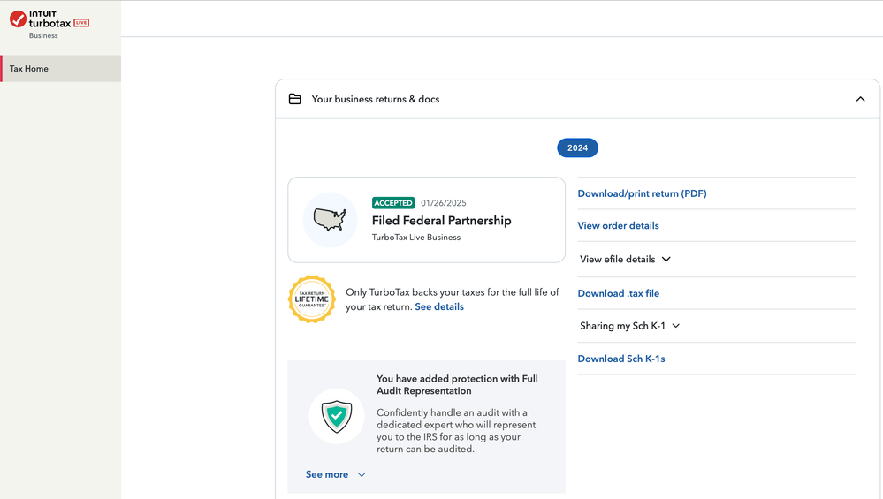This screenshot has height=499, width=883.
Task: Click the USA map icon
Action: point(330,219)
